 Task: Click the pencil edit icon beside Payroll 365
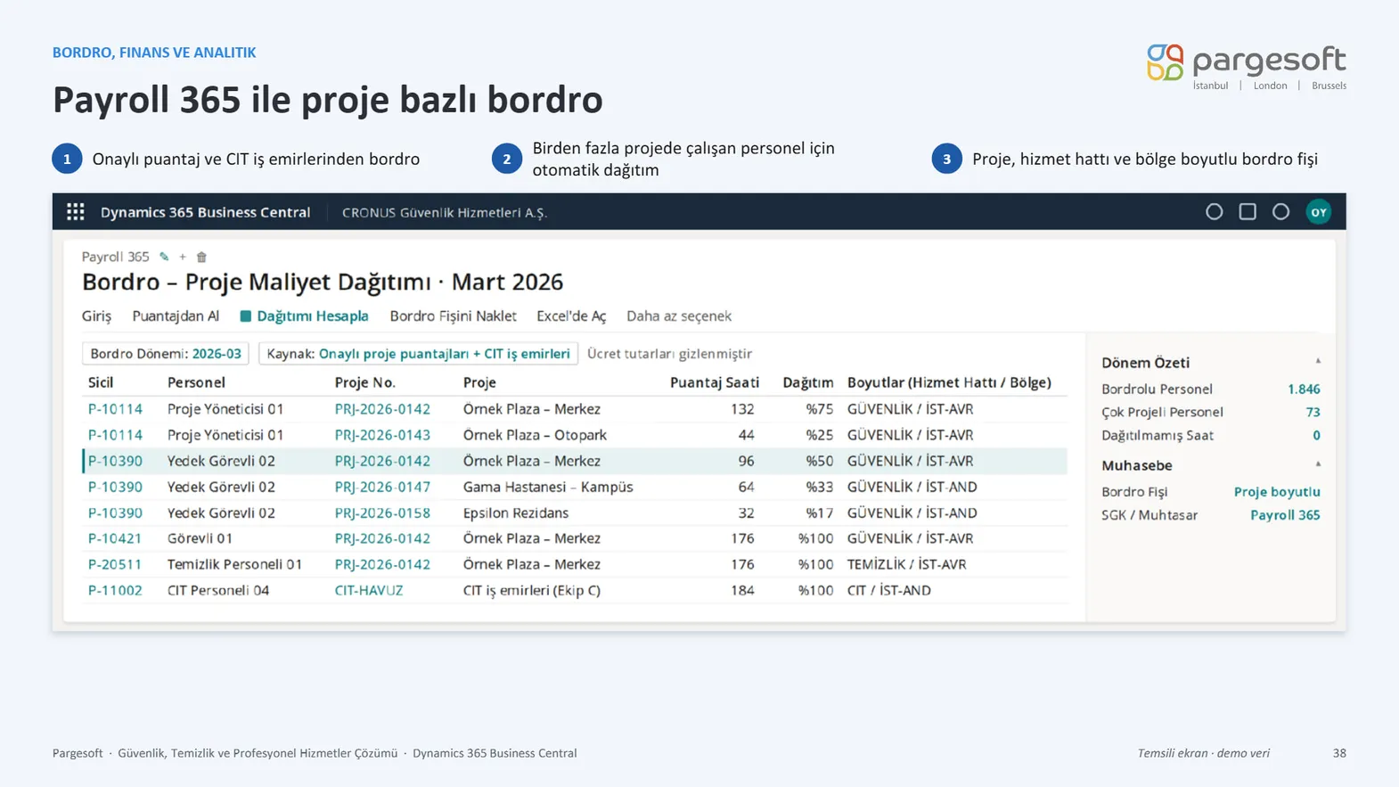(164, 257)
